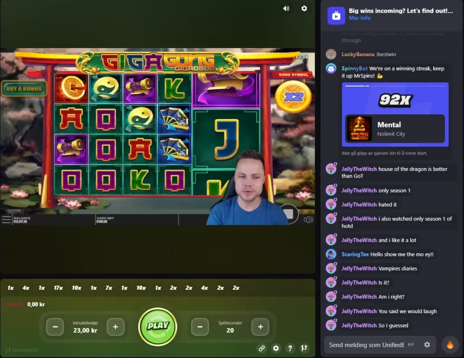Decrease Spillerunder with the minus stepper
464x358 pixels.
(200, 327)
